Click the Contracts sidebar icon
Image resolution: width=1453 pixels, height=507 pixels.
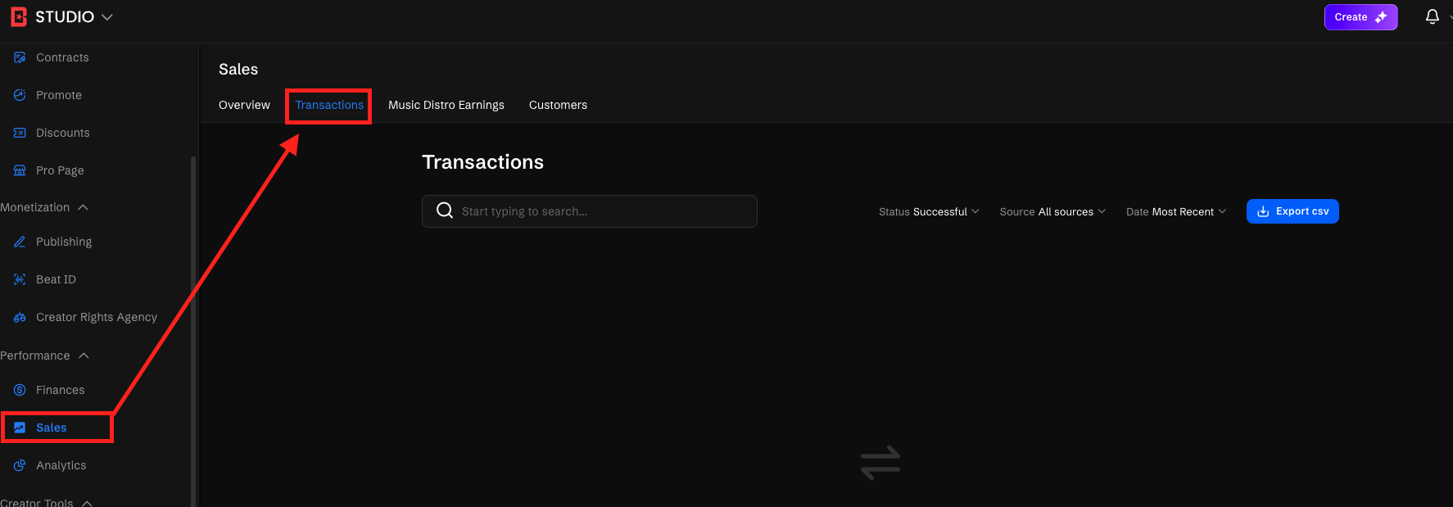[20, 57]
